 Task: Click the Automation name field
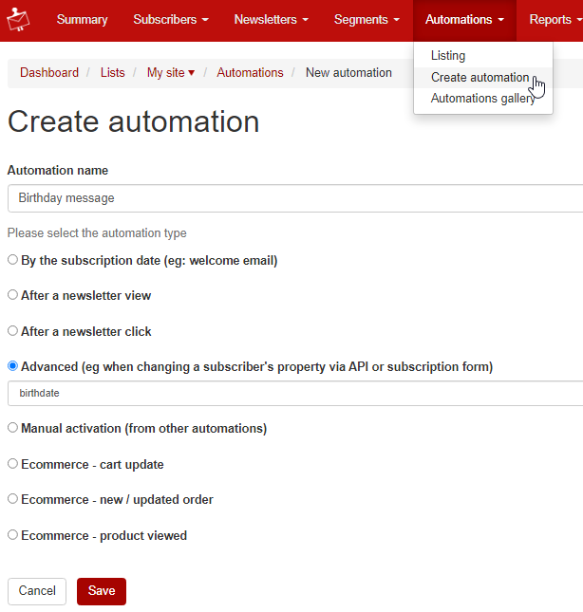tap(295, 198)
